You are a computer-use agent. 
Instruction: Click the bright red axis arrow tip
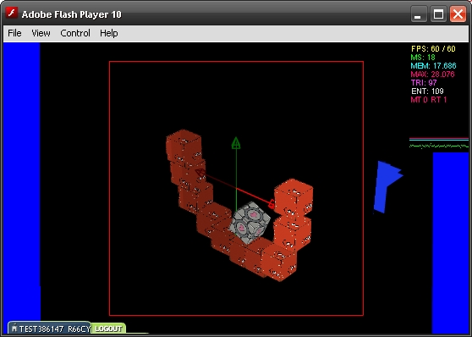[x=272, y=204]
